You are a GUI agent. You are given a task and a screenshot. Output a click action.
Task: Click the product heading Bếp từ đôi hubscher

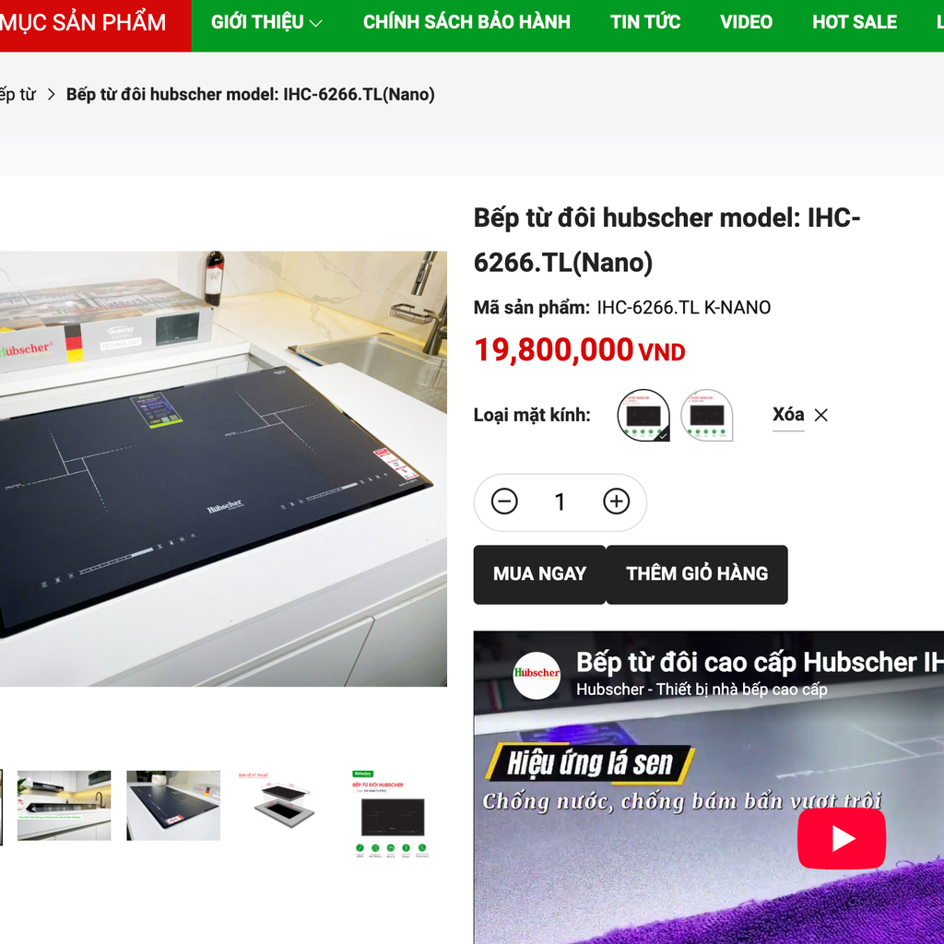coord(667,241)
